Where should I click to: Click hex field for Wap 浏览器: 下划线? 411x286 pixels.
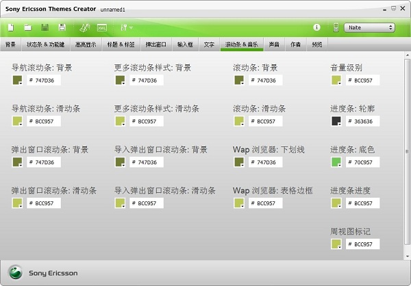(x=266, y=162)
